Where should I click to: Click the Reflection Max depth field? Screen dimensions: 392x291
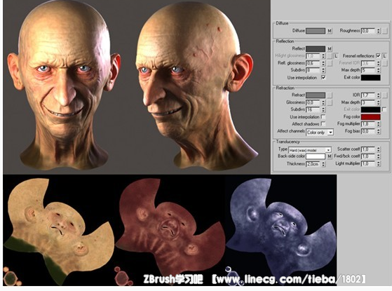click(368, 70)
